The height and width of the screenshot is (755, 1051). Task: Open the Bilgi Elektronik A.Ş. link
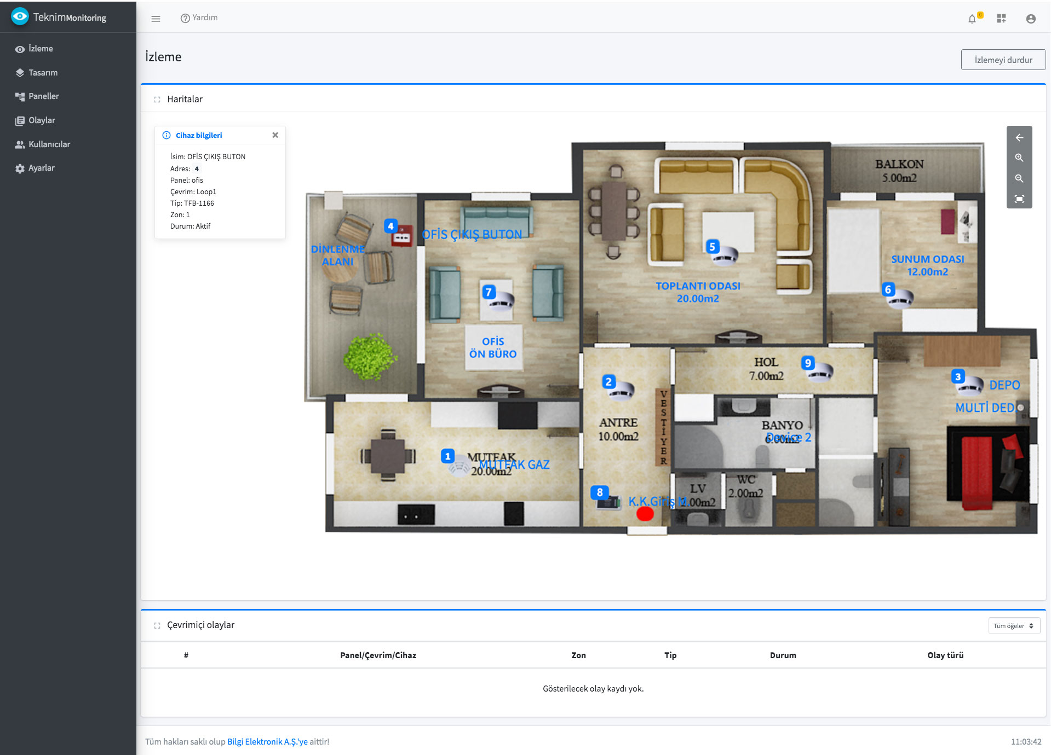[x=267, y=742]
